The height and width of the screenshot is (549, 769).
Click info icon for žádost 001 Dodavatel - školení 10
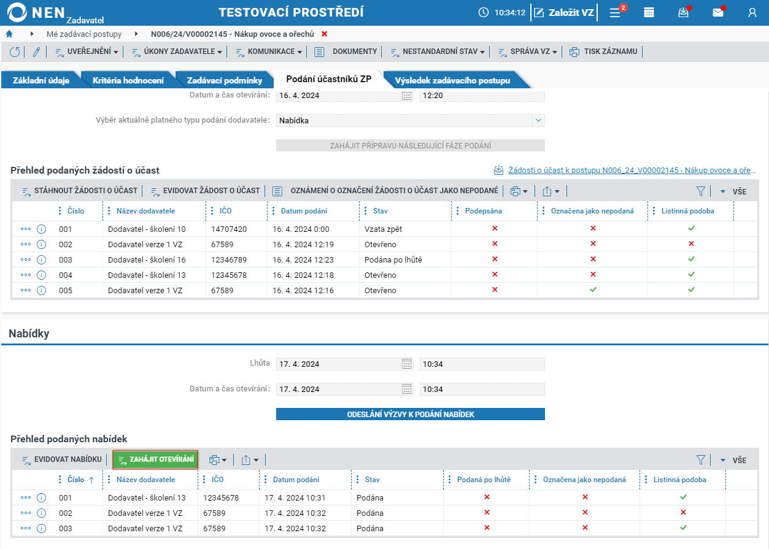(42, 229)
